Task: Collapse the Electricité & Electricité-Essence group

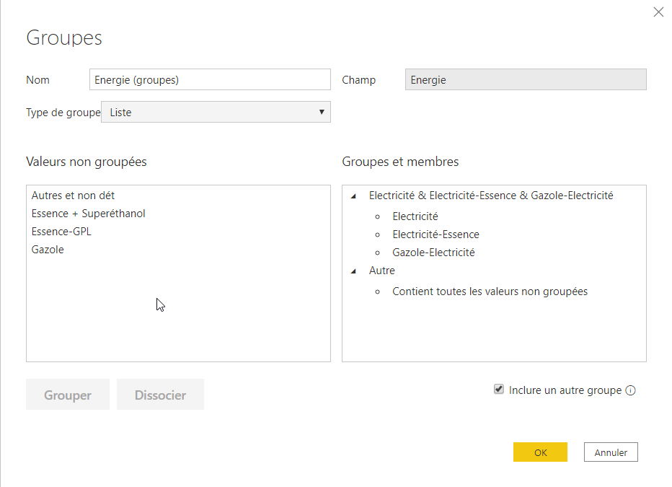Action: [x=353, y=196]
